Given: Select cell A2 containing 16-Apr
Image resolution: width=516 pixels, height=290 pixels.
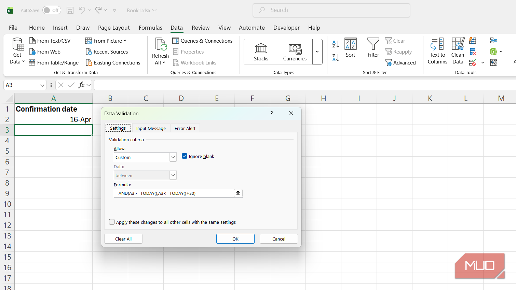Looking at the screenshot, I should [53, 119].
